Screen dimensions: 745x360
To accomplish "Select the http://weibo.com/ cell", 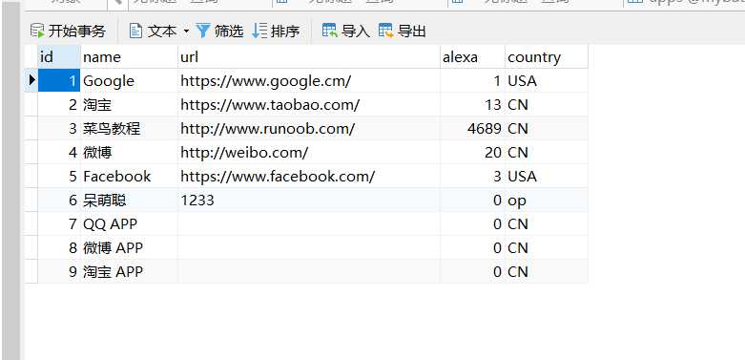I will (309, 152).
